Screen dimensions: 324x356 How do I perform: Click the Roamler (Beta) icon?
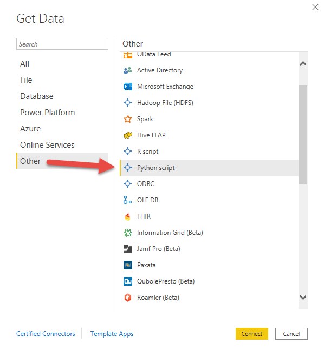(x=127, y=298)
